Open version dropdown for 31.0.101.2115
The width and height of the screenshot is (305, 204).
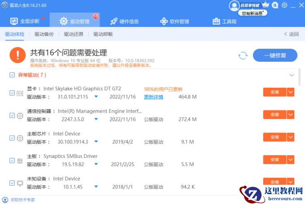[96, 97]
